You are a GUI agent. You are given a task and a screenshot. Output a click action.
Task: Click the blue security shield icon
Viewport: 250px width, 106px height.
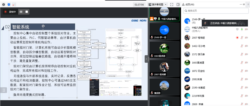click(x=9, y=4)
